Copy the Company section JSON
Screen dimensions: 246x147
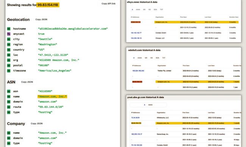(x=37, y=124)
